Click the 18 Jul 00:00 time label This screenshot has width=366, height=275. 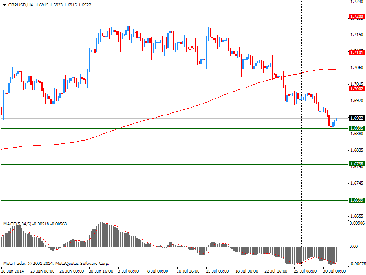pos(247,271)
